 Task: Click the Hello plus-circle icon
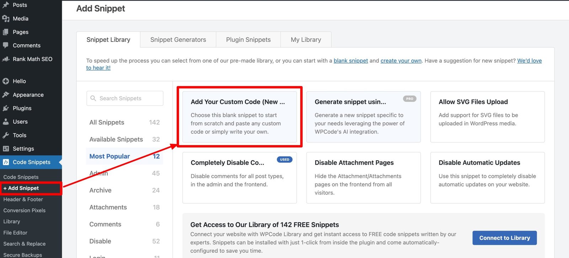coord(6,81)
